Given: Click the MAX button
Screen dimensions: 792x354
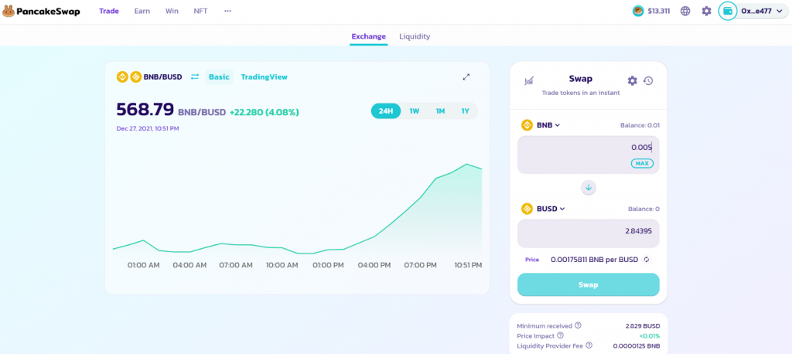Looking at the screenshot, I should [x=642, y=163].
